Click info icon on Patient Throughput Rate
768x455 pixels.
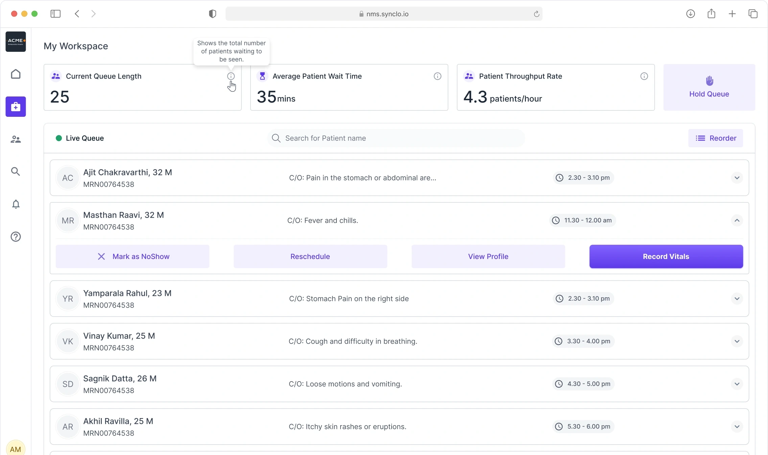pos(644,76)
